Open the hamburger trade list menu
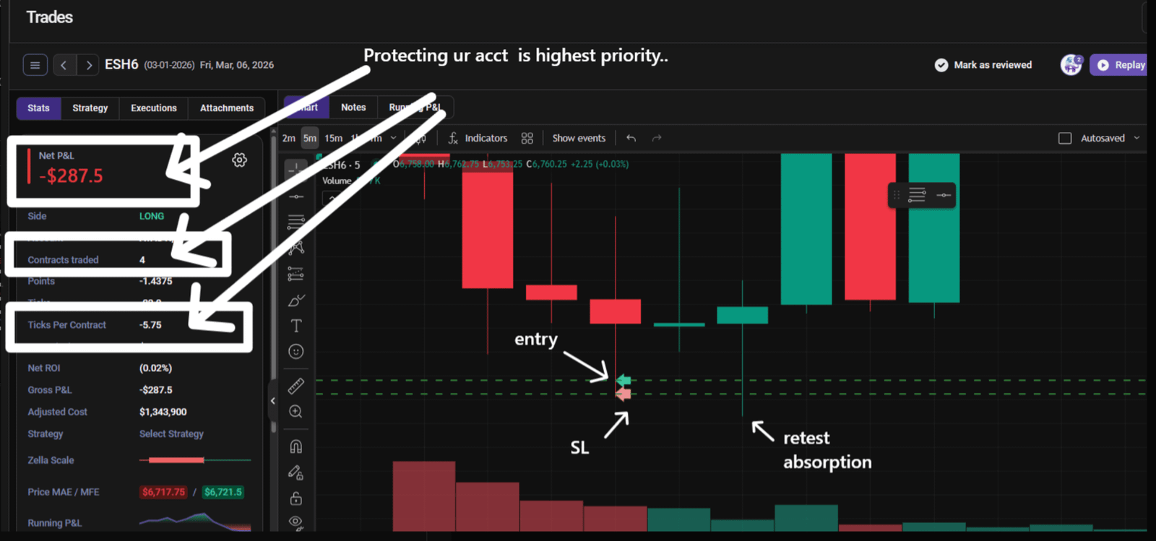 pos(35,65)
